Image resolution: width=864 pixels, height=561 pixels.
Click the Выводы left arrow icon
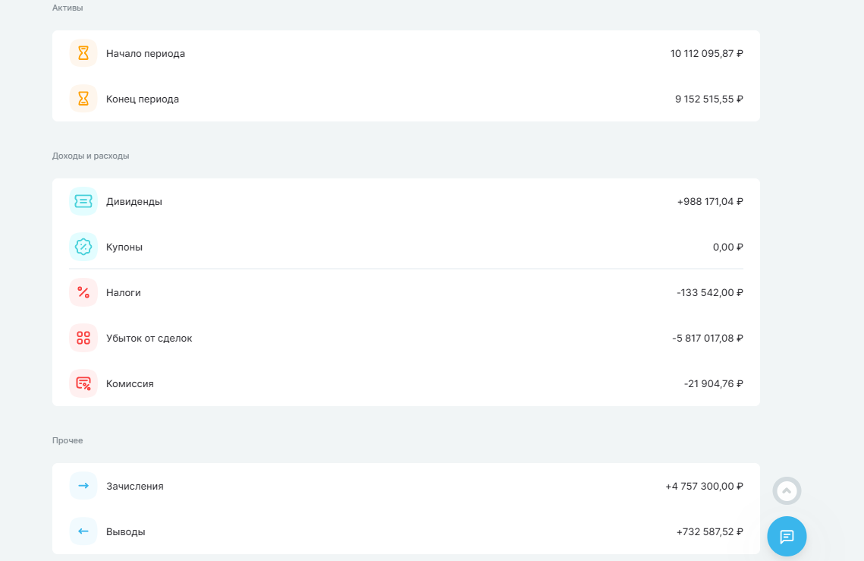coord(83,531)
